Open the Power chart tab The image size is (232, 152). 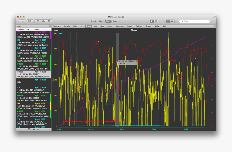110,26
